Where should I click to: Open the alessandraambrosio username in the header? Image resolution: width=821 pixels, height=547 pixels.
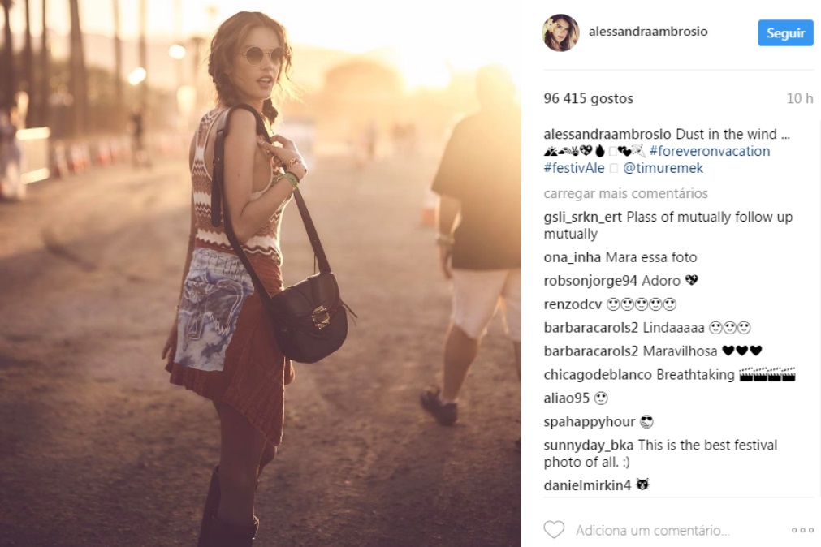click(x=648, y=32)
